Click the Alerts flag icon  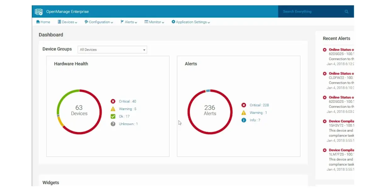pyautogui.click(x=122, y=22)
